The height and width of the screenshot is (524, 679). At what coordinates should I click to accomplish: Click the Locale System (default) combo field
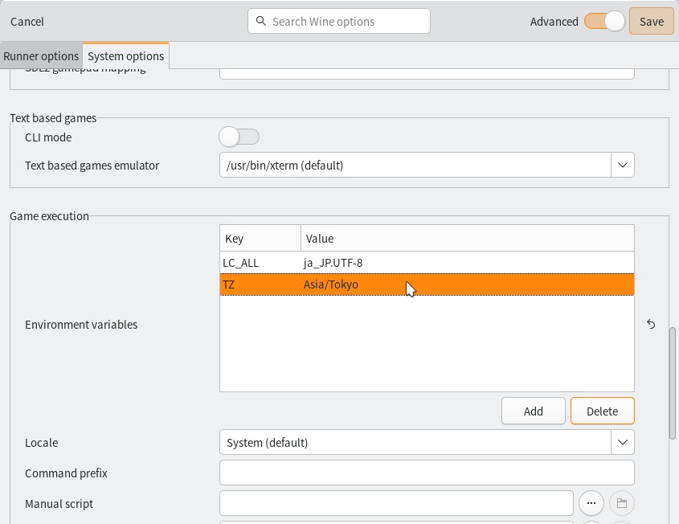point(415,442)
